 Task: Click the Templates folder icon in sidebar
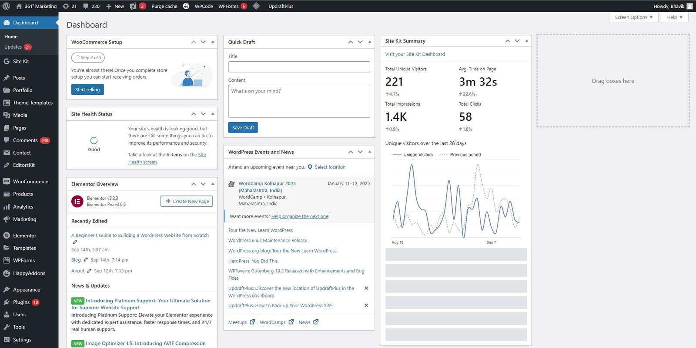7,248
